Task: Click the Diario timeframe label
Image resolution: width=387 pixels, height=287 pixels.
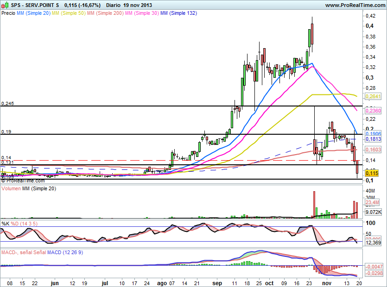Action: pos(109,5)
